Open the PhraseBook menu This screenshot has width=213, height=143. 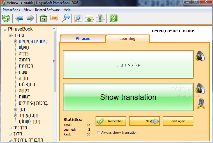[x=11, y=10]
